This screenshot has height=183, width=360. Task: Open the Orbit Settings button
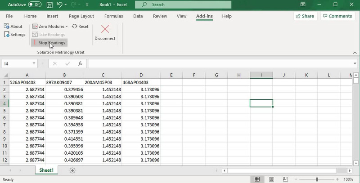pos(15,35)
